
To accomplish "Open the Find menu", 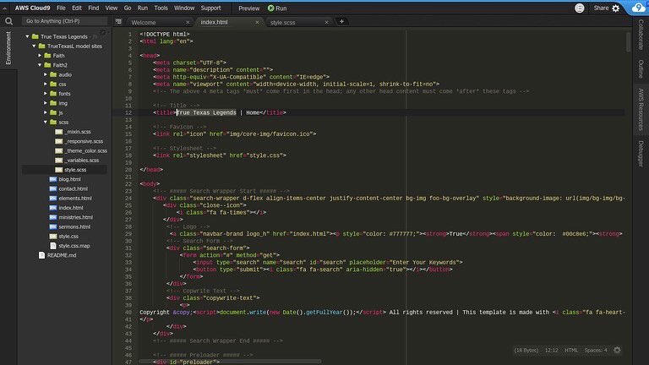I will (94, 8).
